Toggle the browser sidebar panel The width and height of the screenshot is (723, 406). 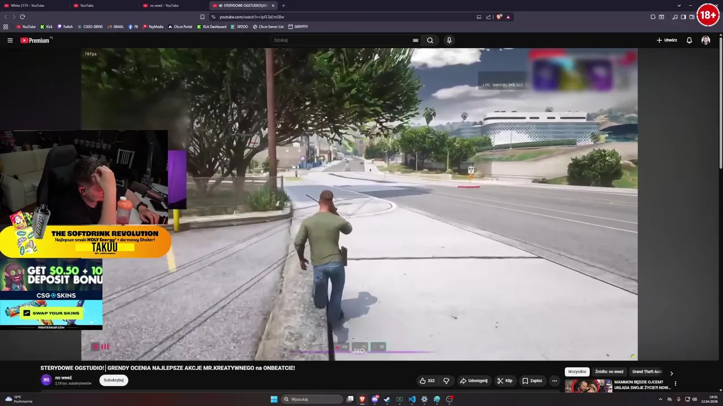pos(683,17)
